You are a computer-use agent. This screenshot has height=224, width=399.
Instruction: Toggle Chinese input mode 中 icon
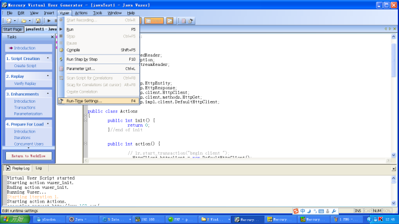tap(303, 211)
